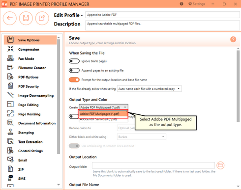Open the Dither black and white dropdown

[x=141, y=137]
